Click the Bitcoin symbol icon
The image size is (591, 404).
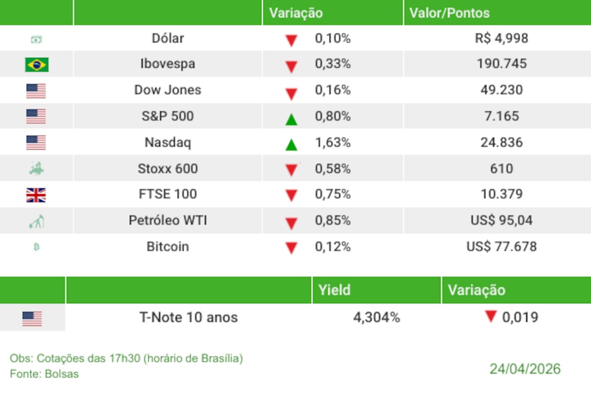pyautogui.click(x=37, y=247)
